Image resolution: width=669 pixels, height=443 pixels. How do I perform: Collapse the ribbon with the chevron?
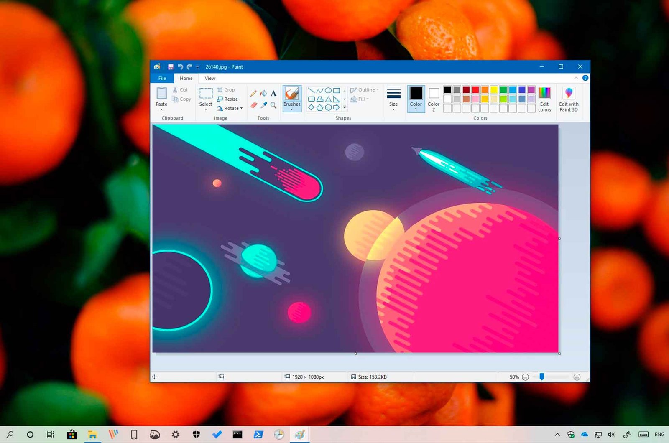pyautogui.click(x=576, y=78)
